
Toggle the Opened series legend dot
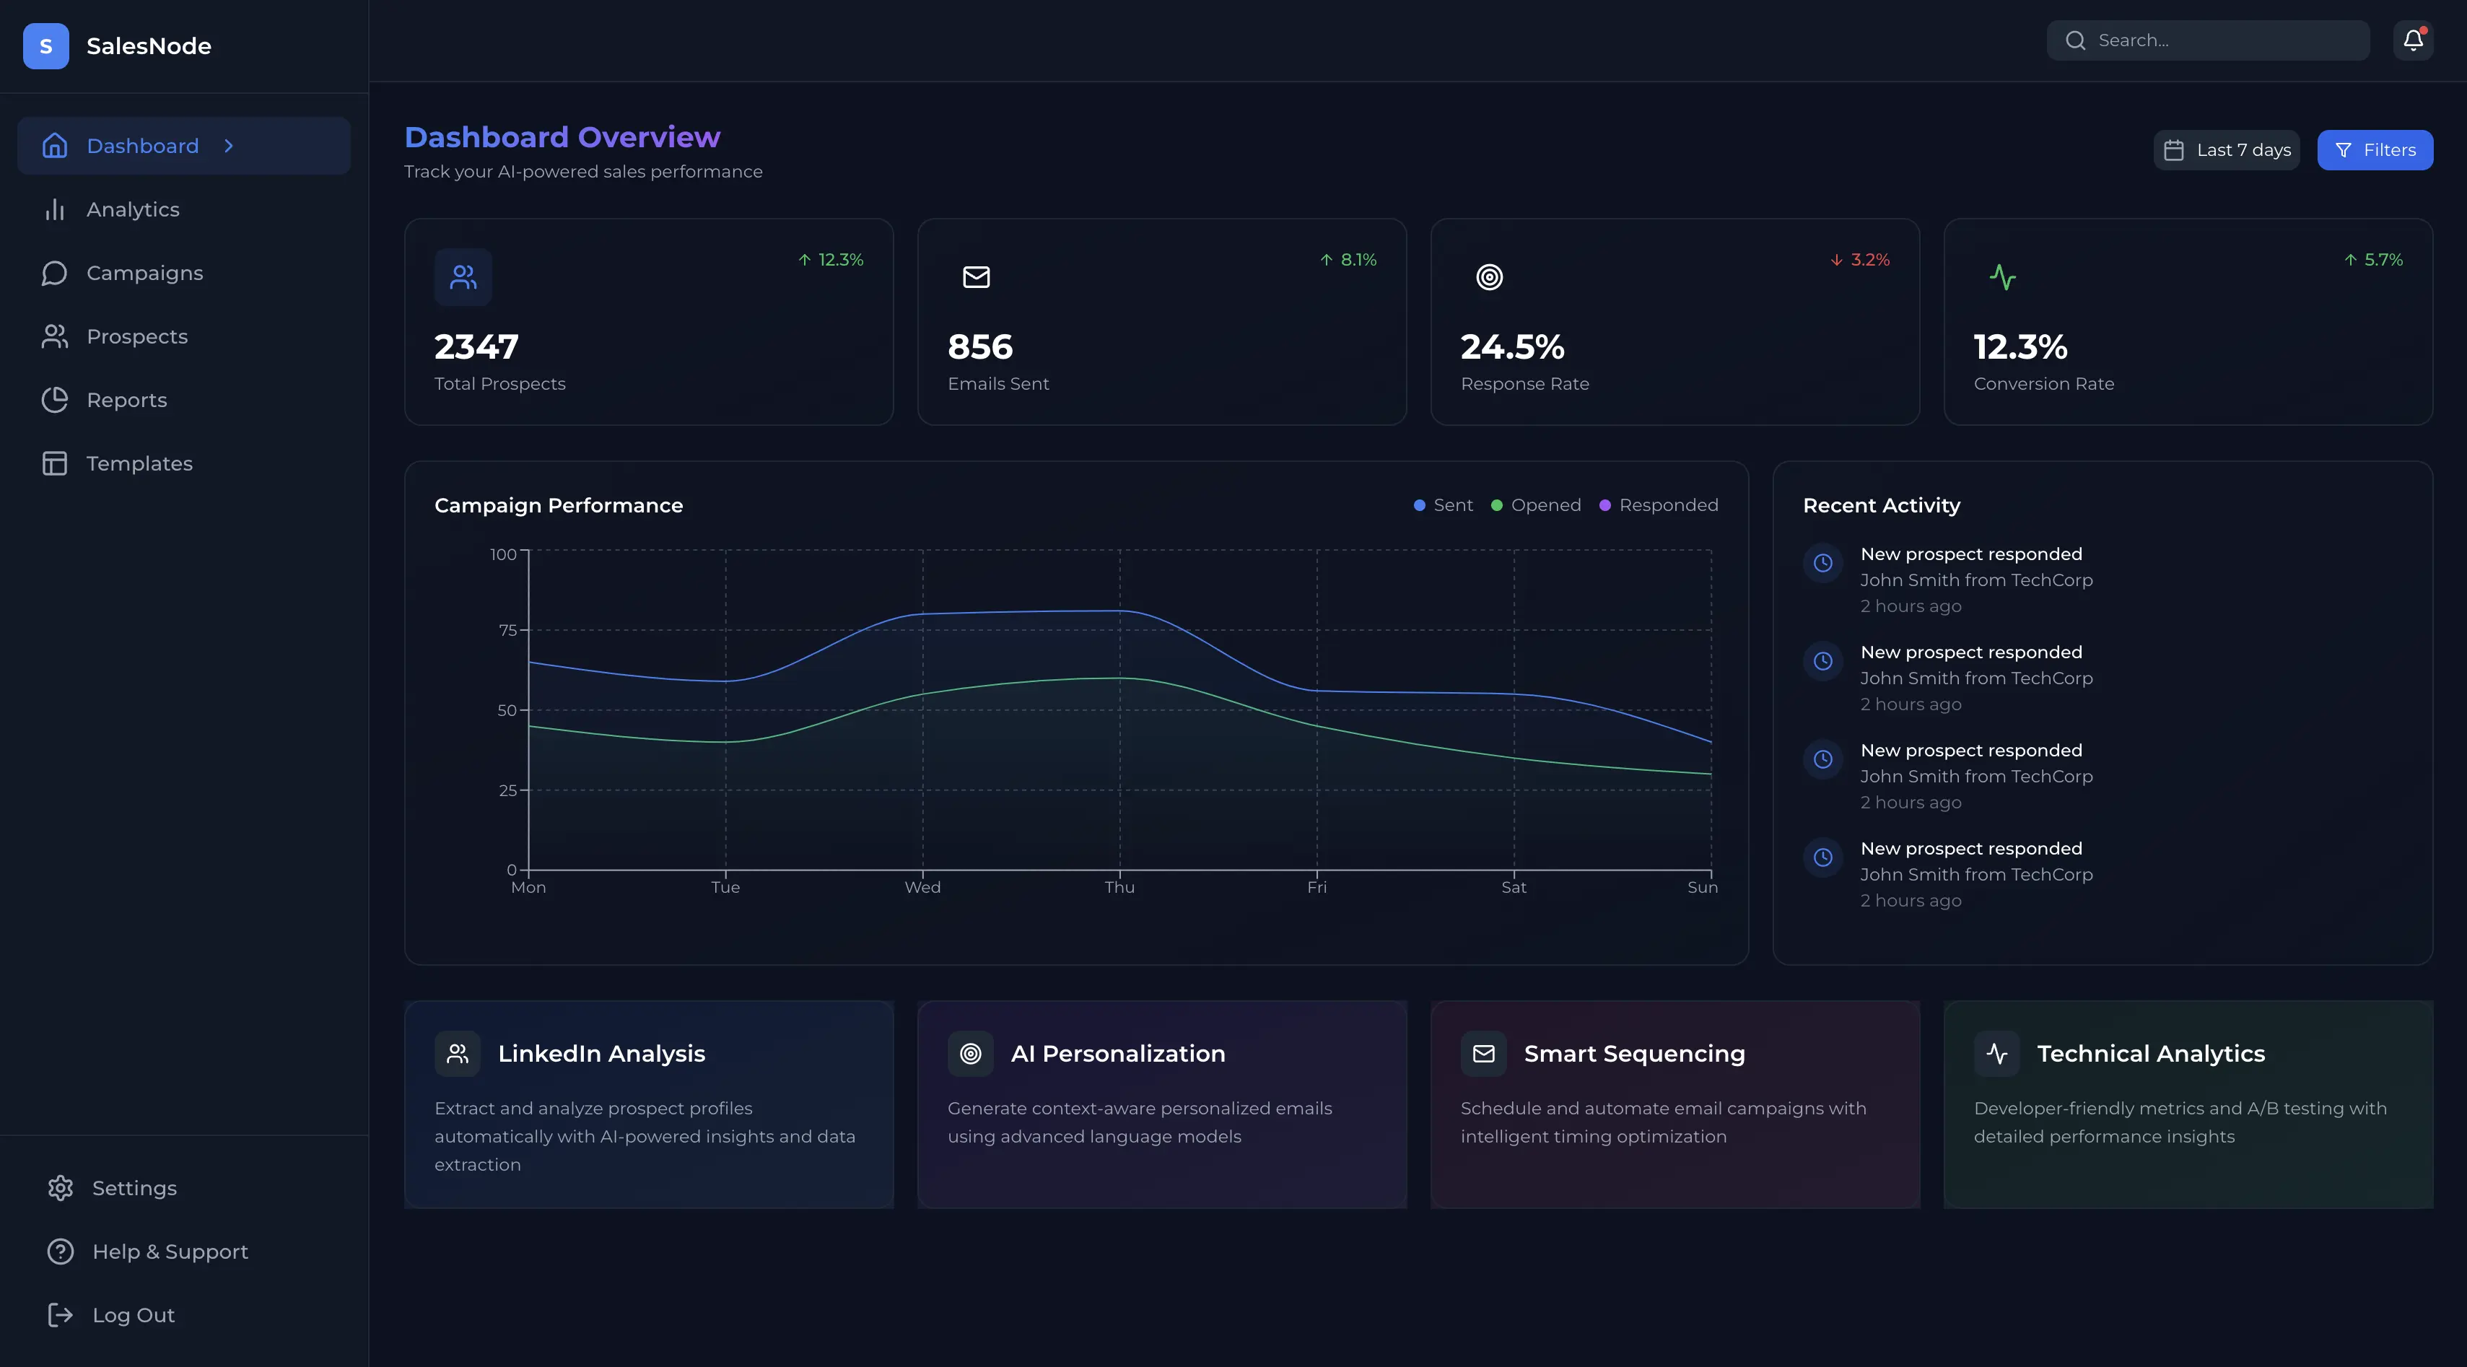click(x=1497, y=505)
